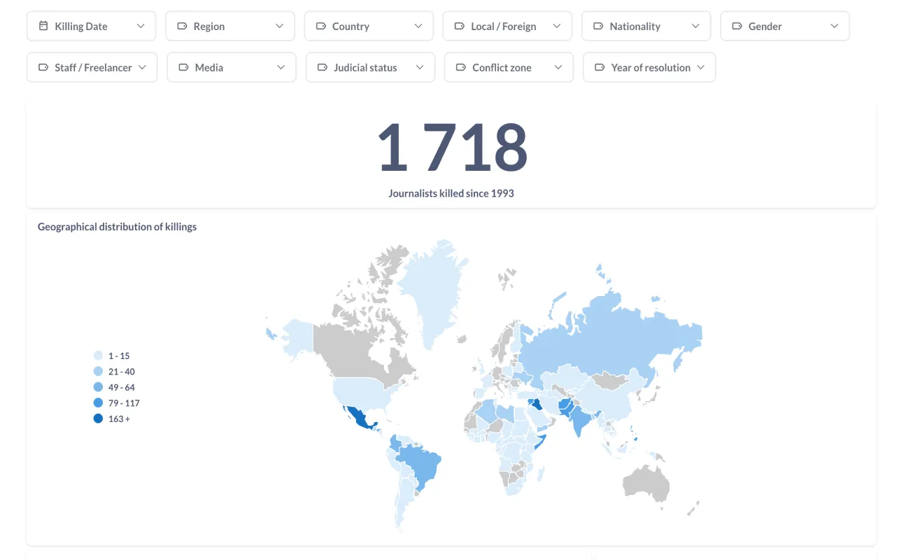This screenshot has width=899, height=560.
Task: Open the Killing Date chevron arrow
Action: tap(141, 26)
